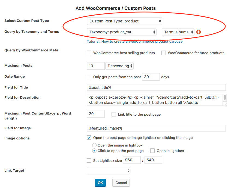Screen dimensions: 231x190
Task: Select Click to open the post page
Action: coord(94,151)
